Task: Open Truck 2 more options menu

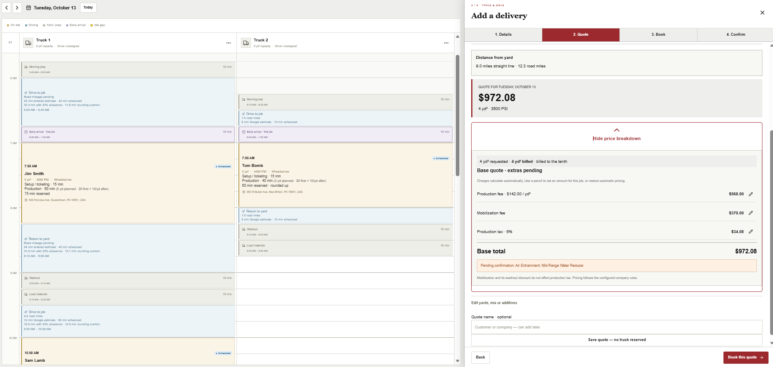Action: point(446,43)
